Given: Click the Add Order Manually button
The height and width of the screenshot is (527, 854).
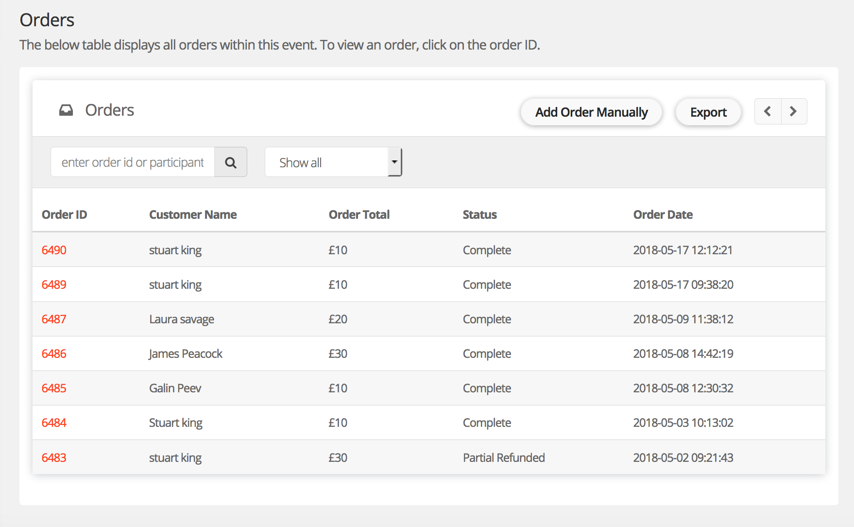Looking at the screenshot, I should (x=591, y=112).
